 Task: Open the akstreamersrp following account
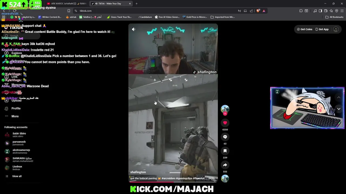coord(21,151)
